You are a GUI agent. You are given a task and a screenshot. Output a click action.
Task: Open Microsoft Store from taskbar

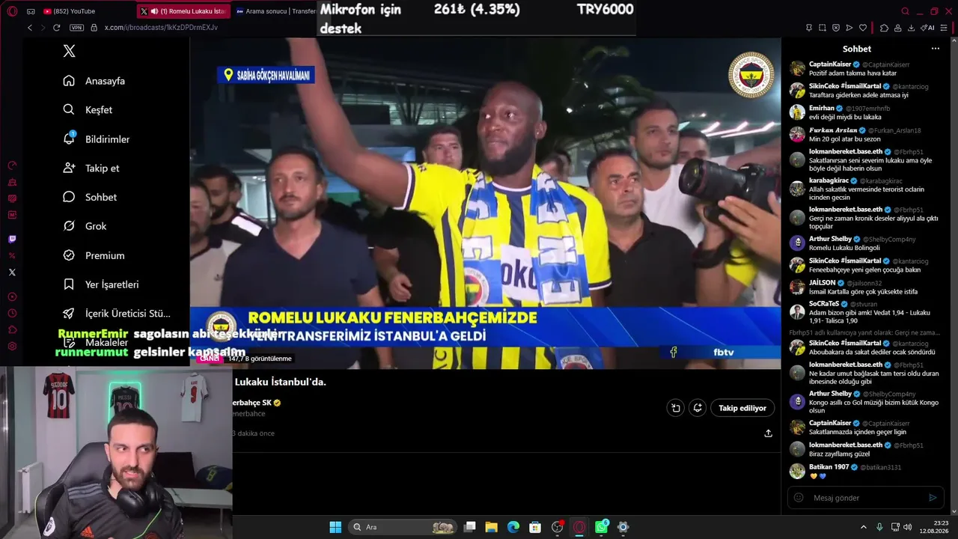(x=535, y=527)
